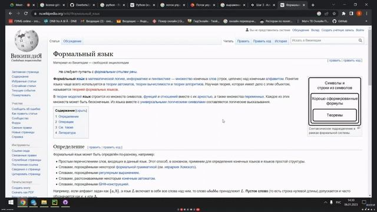The height and width of the screenshot is (212, 377).
Task: Close the active Формальный язык tab
Action: point(304,5)
